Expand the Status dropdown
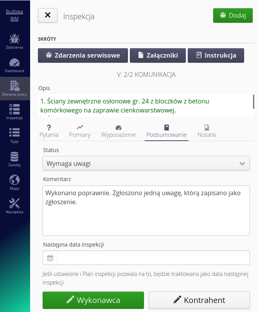Screen dimensions: 257x312 (x=146, y=163)
